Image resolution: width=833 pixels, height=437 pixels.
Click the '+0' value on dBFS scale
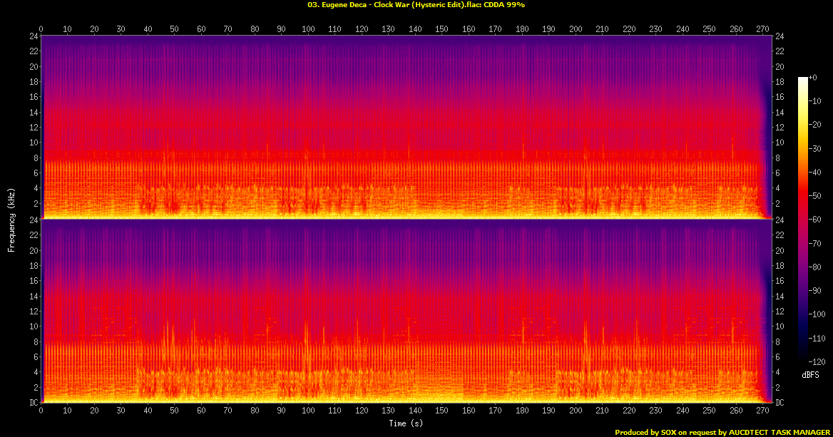point(813,78)
